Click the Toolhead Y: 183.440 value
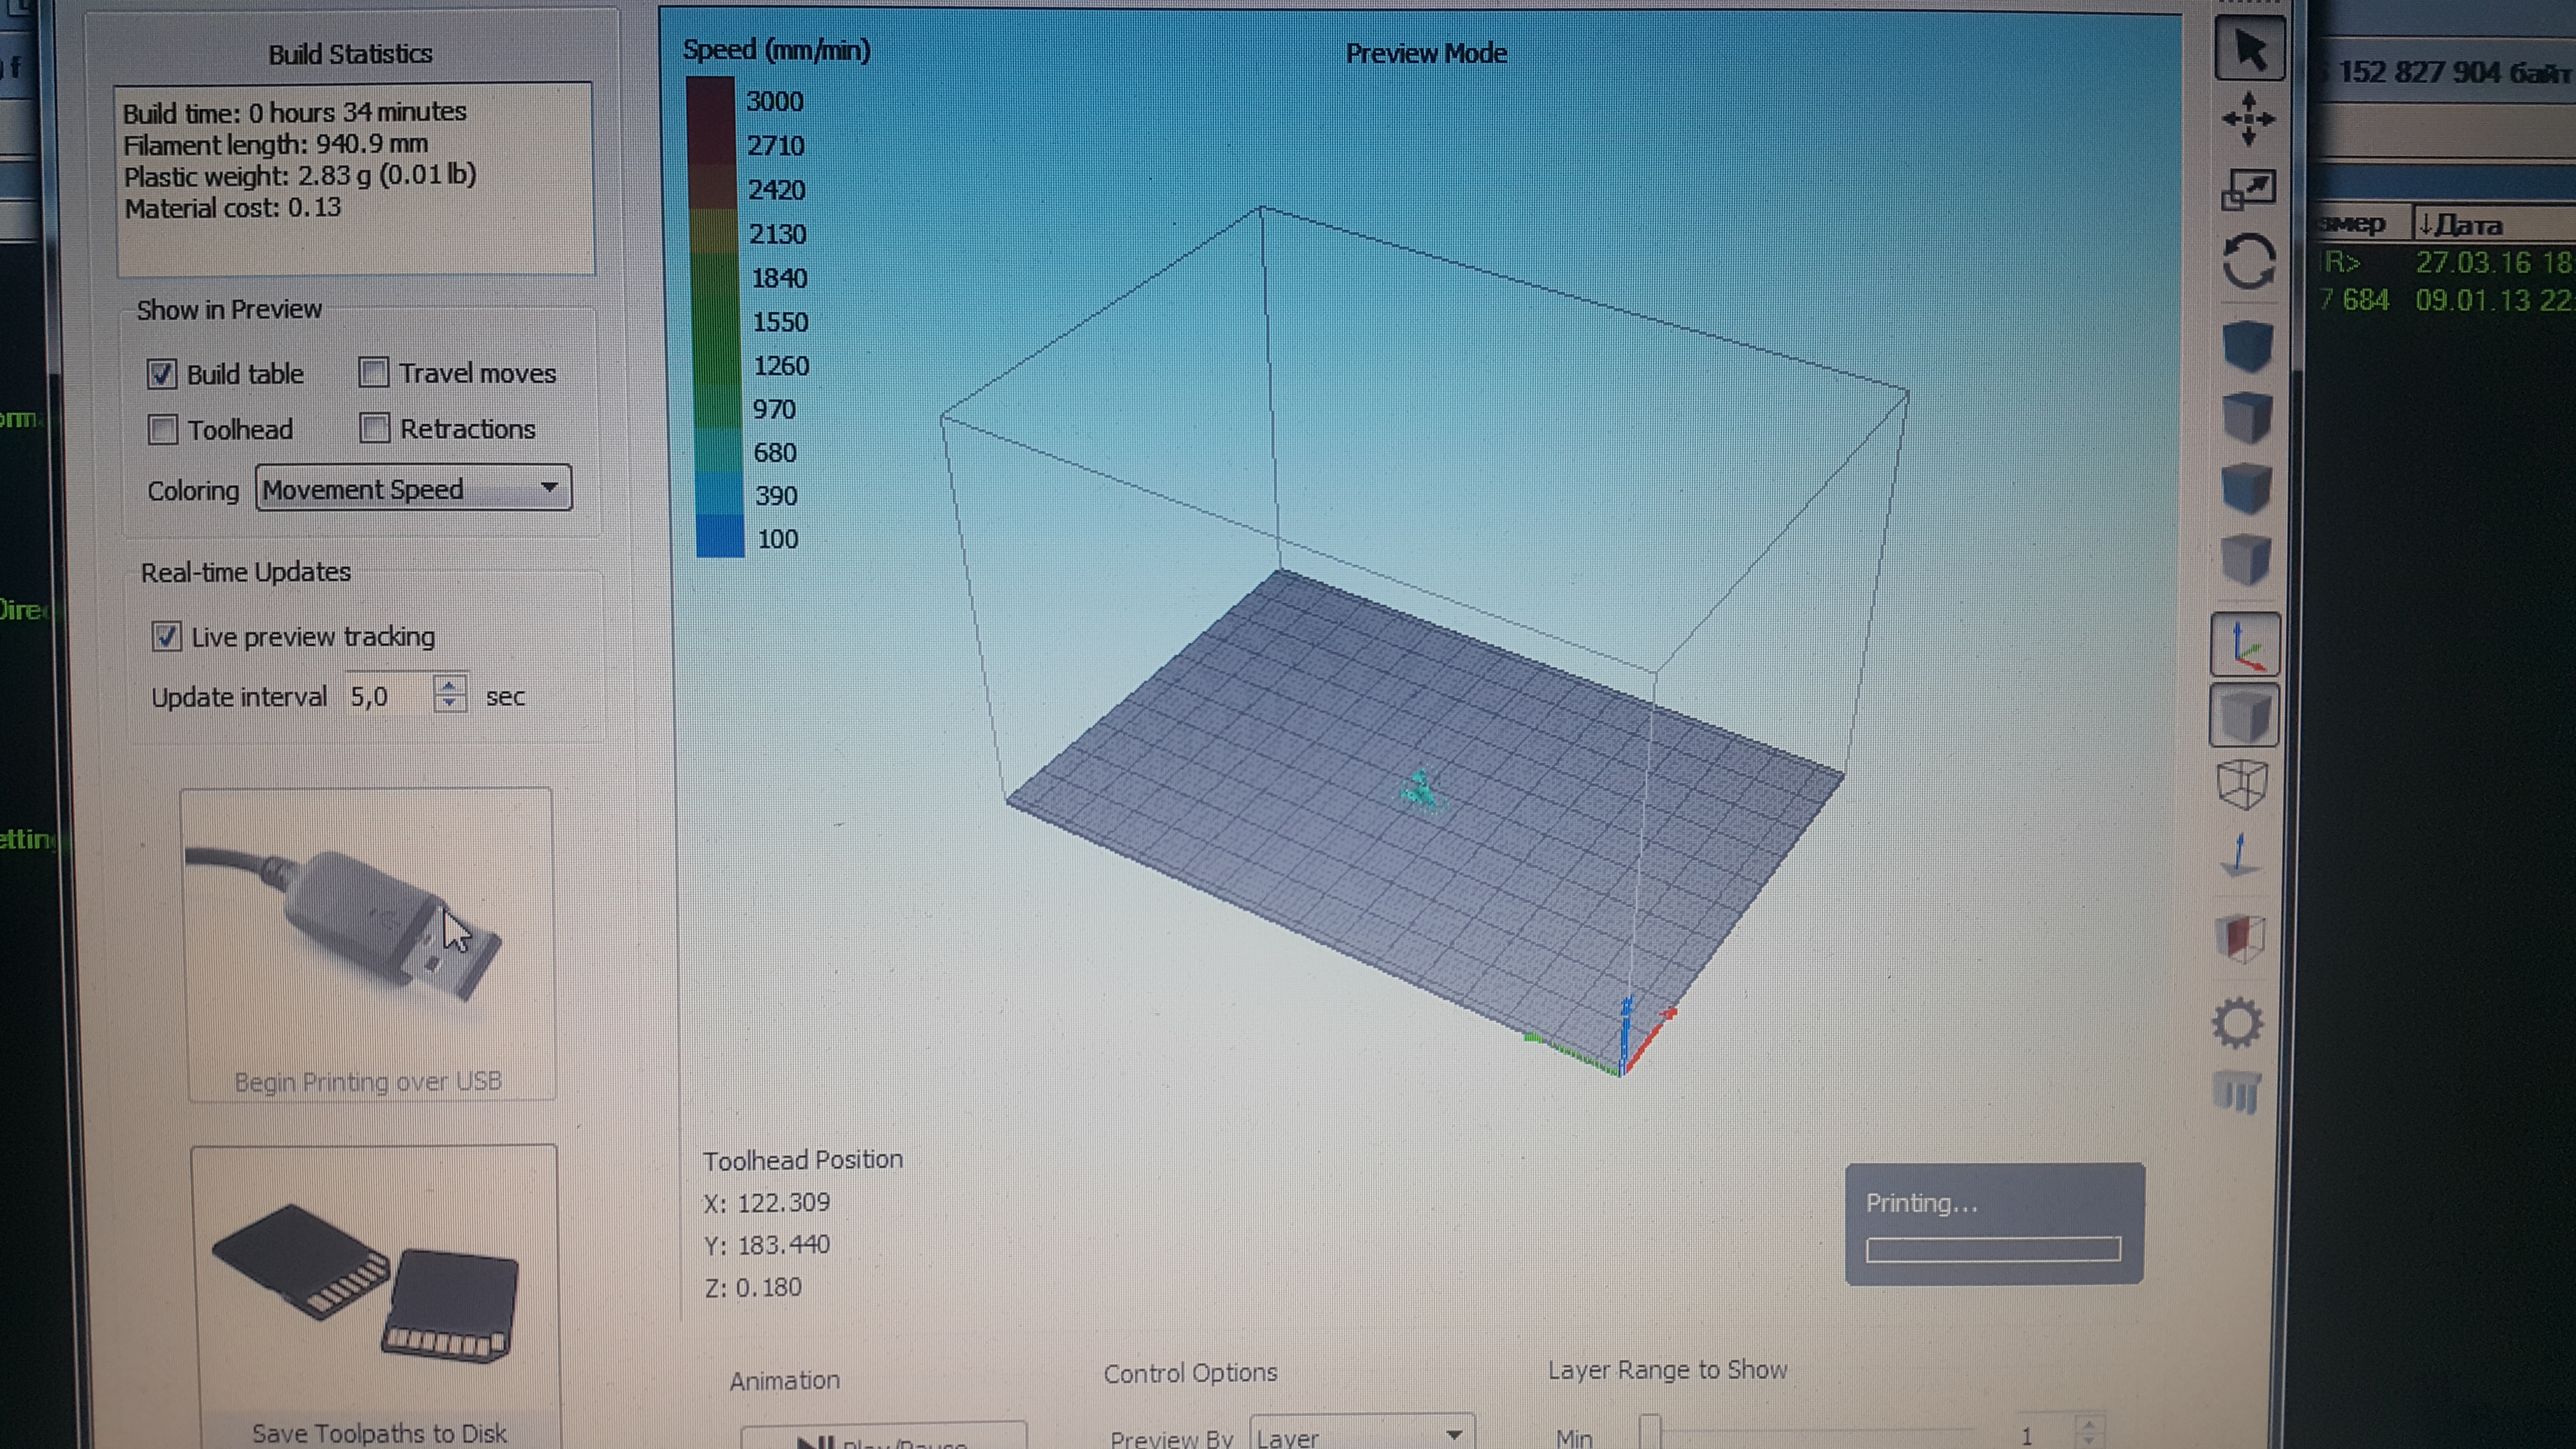2576x1449 pixels. 766,1245
